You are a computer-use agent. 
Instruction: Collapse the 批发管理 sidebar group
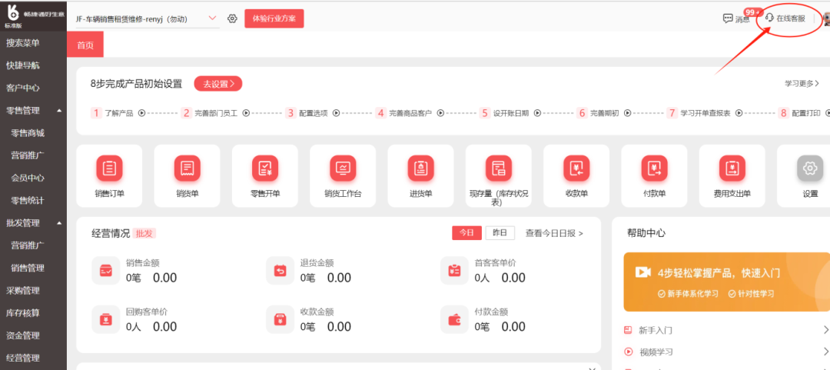coord(58,222)
